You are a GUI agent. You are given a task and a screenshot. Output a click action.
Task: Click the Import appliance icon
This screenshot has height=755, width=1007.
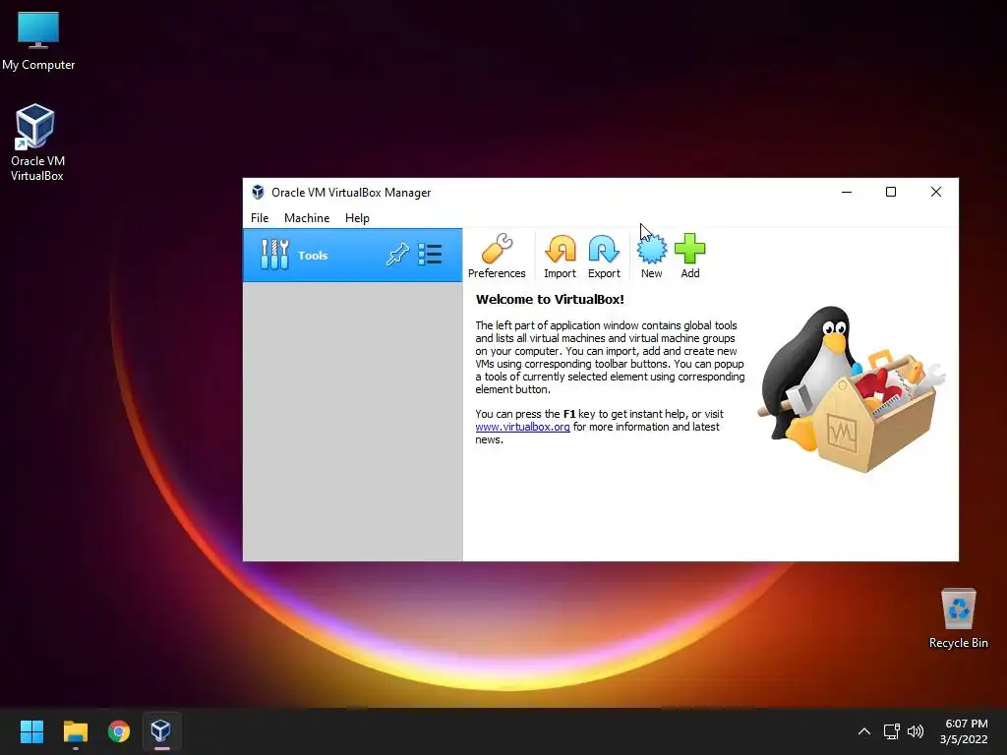[560, 256]
